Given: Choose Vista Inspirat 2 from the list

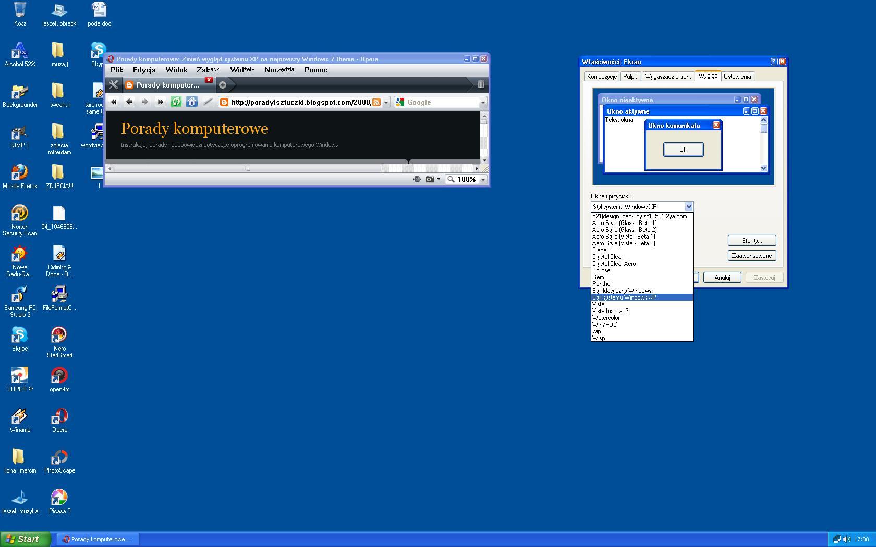Looking at the screenshot, I should click(642, 311).
